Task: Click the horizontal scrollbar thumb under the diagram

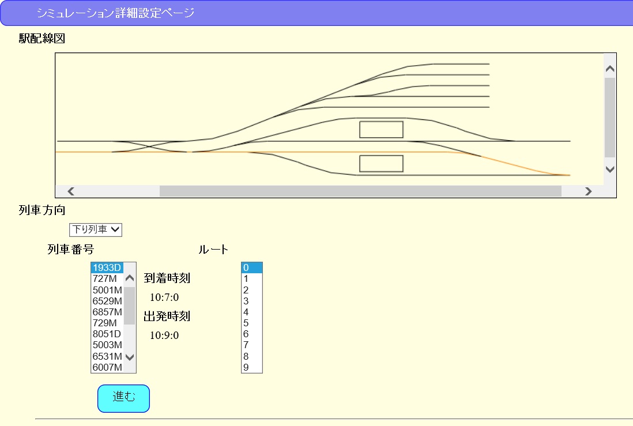Action: (360, 191)
